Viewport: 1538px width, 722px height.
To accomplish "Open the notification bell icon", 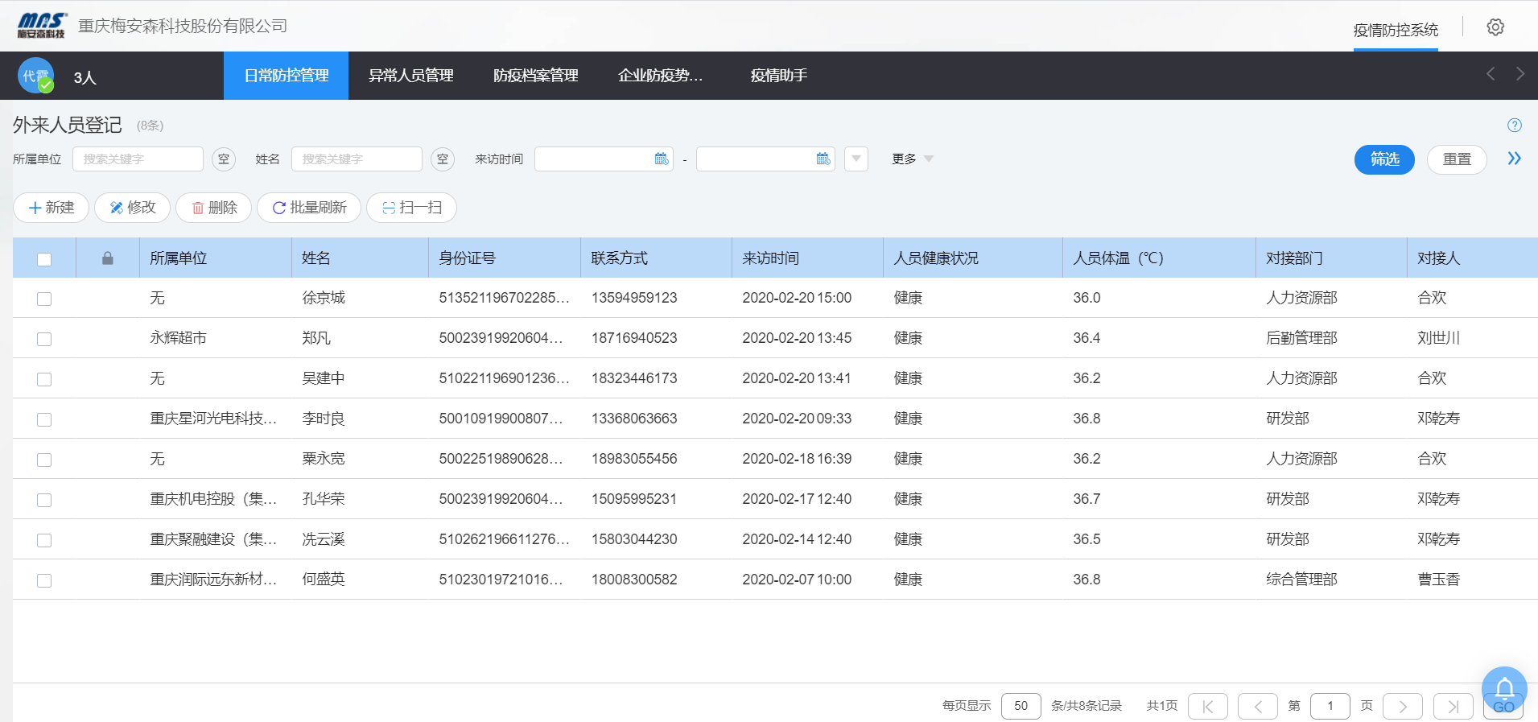I will click(x=1503, y=688).
